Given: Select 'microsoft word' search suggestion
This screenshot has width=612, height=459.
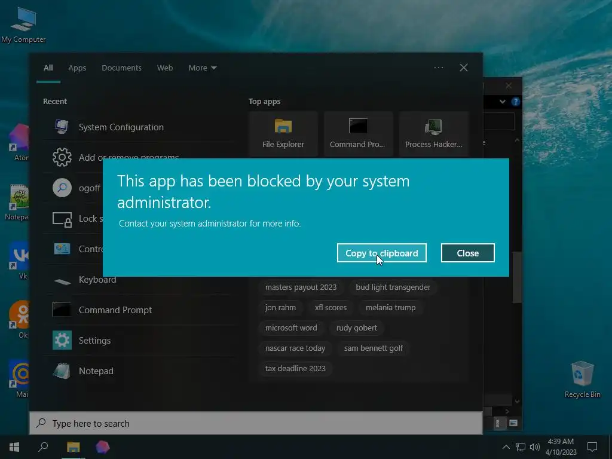Looking at the screenshot, I should point(291,328).
